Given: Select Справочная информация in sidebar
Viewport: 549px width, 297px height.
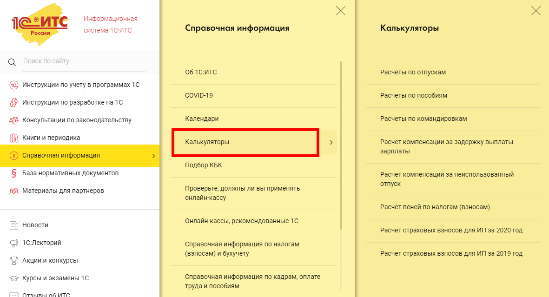Looking at the screenshot, I should coord(80,156).
